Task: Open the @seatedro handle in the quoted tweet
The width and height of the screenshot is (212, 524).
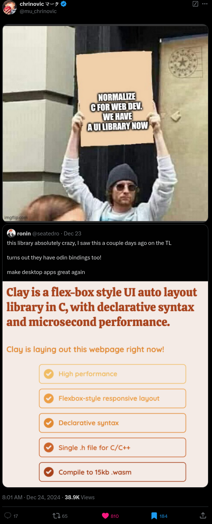Action: click(46, 234)
